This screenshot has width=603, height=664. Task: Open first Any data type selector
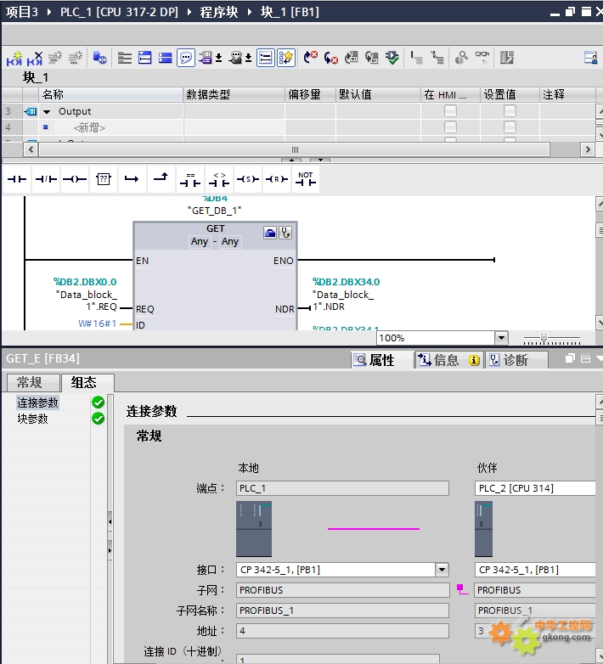(x=199, y=241)
